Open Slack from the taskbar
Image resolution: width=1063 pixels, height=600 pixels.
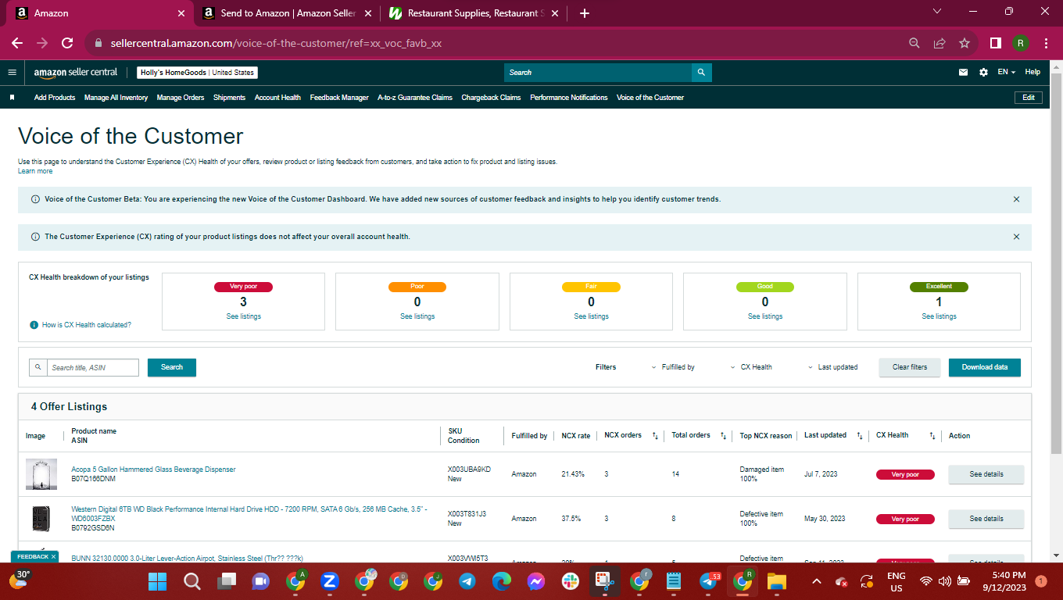[570, 581]
